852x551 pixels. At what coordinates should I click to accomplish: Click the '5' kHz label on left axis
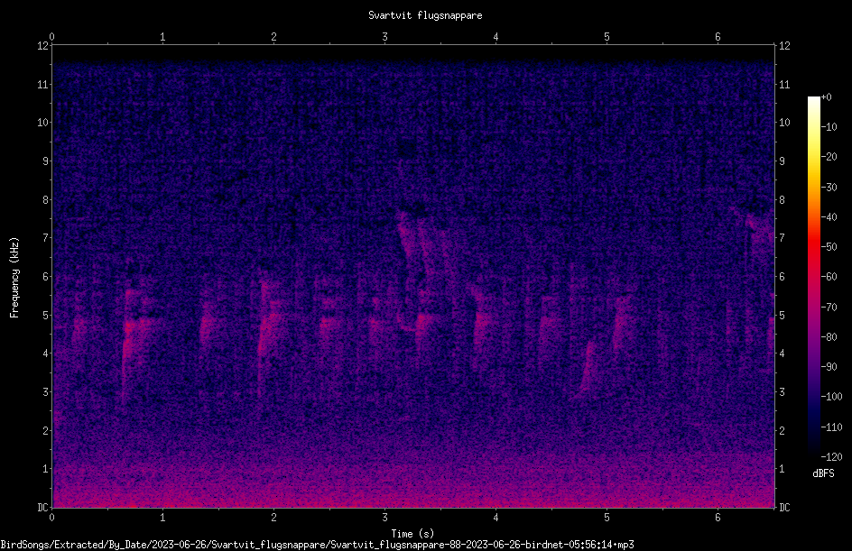(46, 315)
